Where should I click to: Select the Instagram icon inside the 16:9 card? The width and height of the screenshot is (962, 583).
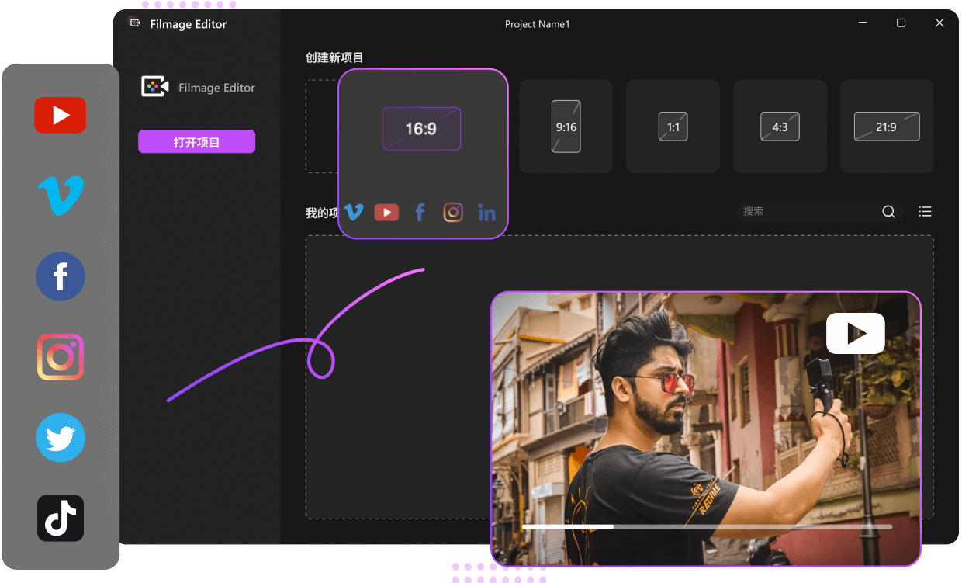pos(453,212)
